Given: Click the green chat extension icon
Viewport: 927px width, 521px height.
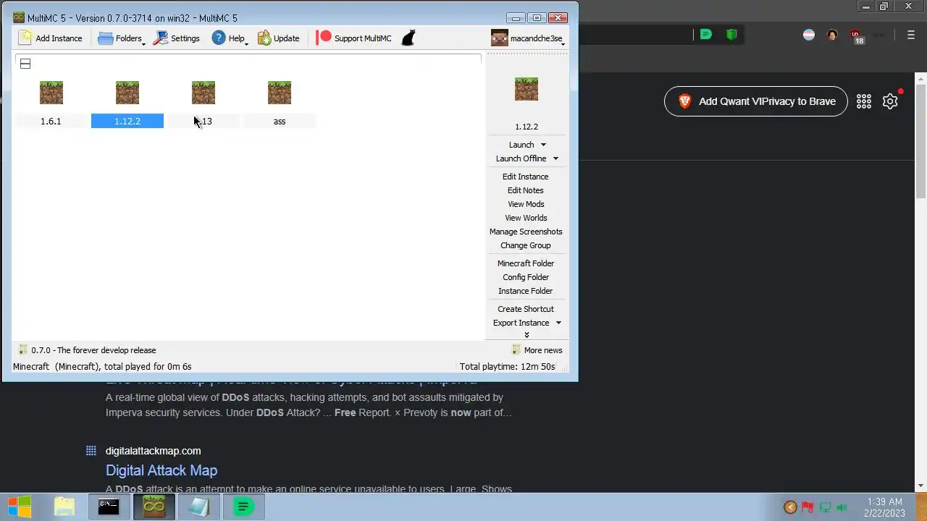Looking at the screenshot, I should pos(705,34).
